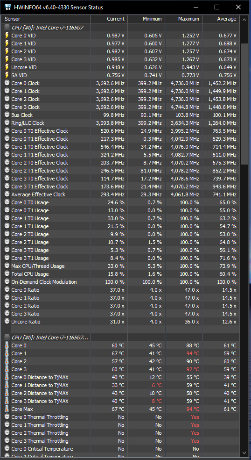This screenshot has width=251, height=460.
Task: Maximize the HWiNFO64 Sensor Status window
Action: (217, 7)
